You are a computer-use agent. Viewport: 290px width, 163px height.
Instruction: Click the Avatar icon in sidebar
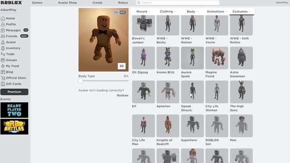coord(3,42)
